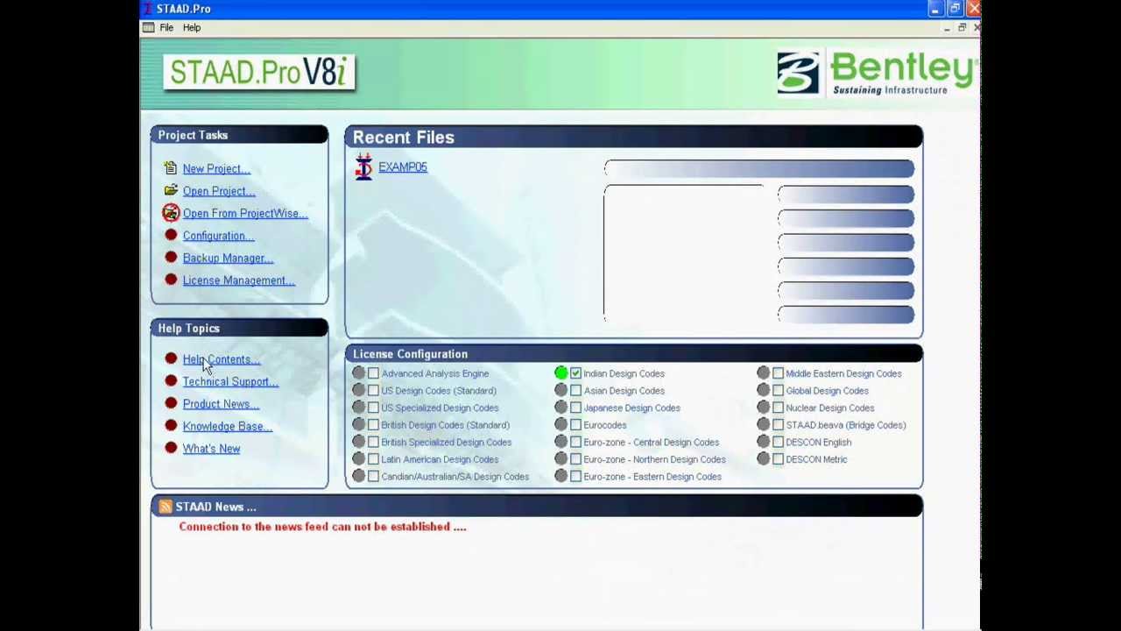Check US Design Codes (Standard)
The width and height of the screenshot is (1121, 631).
point(373,391)
